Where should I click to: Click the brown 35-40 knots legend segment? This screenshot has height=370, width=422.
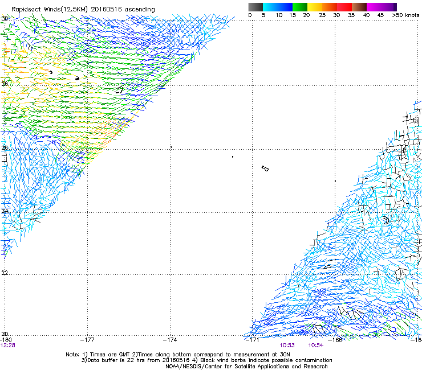(359, 7)
